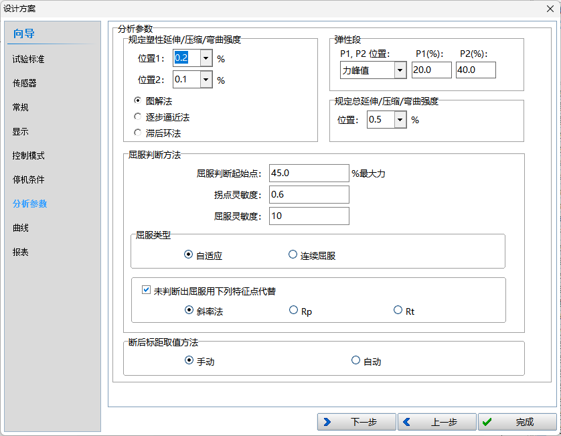This screenshot has height=436, width=561.
Task: Open the 位置1 dropdown list
Action: point(206,58)
